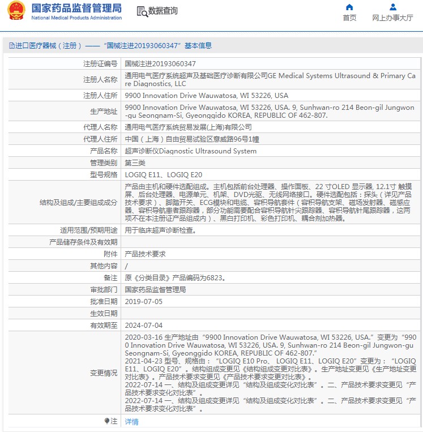Click the expiry date 2024-07-04

coord(143,326)
